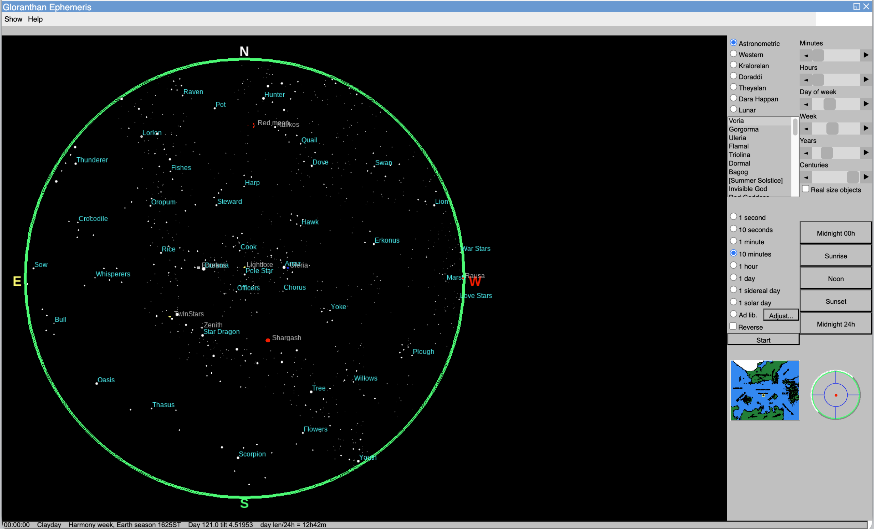Click Day of week right arrow

[865, 104]
